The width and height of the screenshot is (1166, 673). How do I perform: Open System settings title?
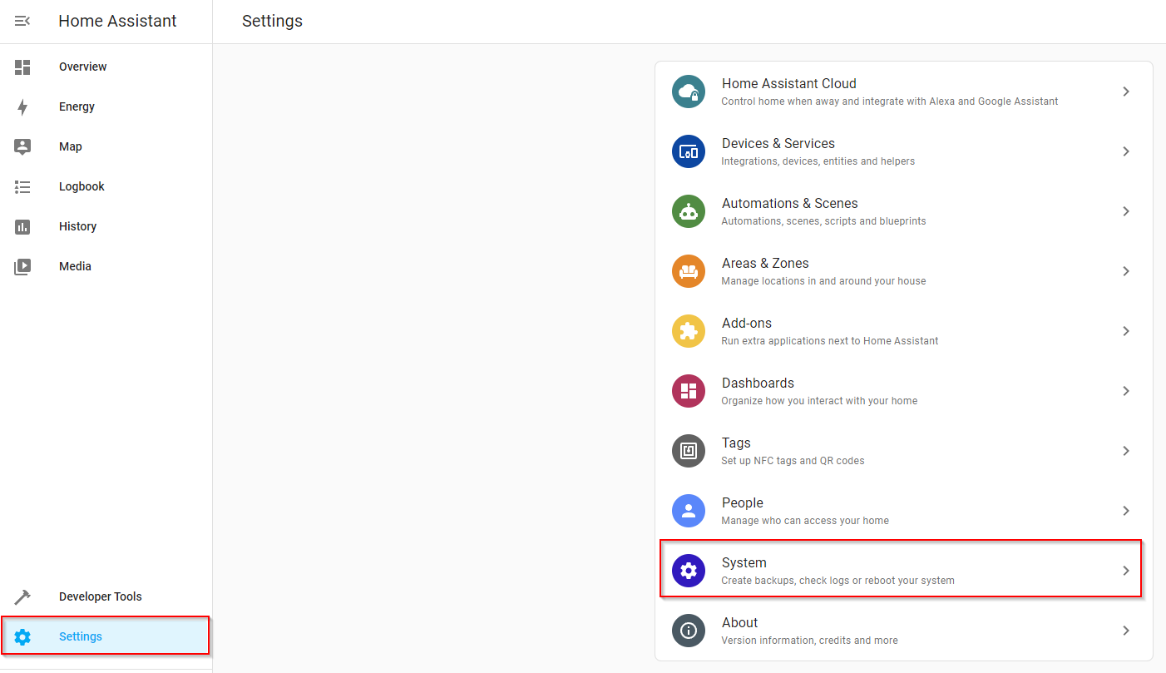(744, 563)
